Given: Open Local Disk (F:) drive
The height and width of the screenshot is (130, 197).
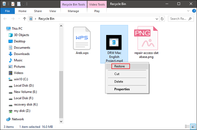Looking at the screenshot, I should (21, 98).
